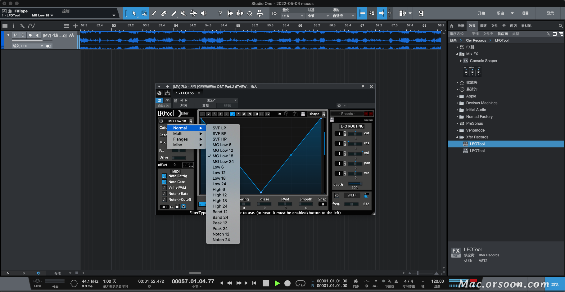Screen dimensions: 565x292
Task: Select the Eraser tool
Action: pyautogui.click(x=164, y=13)
